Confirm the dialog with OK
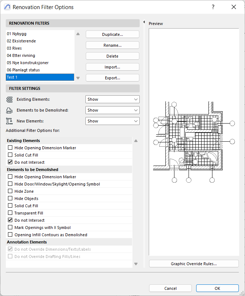 [x=217, y=288]
